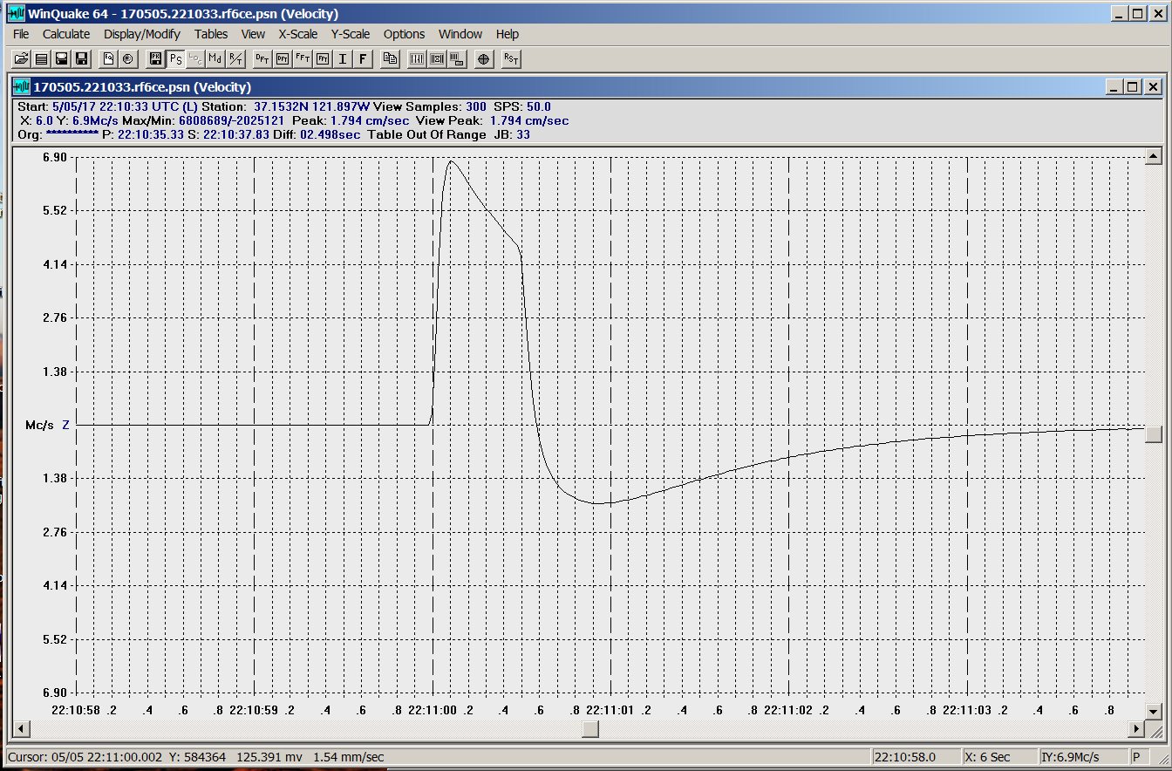Click the SPS: 50.0 sample rate text
The width and height of the screenshot is (1172, 771).
521,106
